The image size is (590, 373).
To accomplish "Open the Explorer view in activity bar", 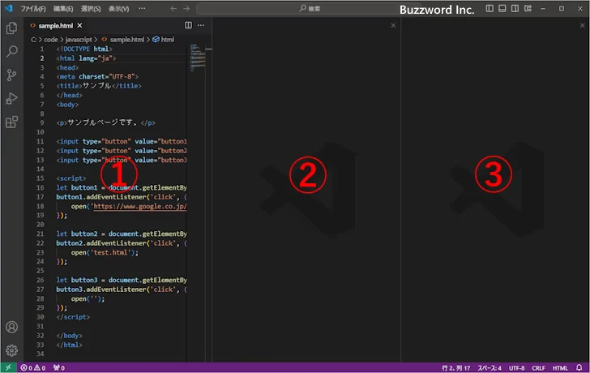I will pyautogui.click(x=11, y=28).
